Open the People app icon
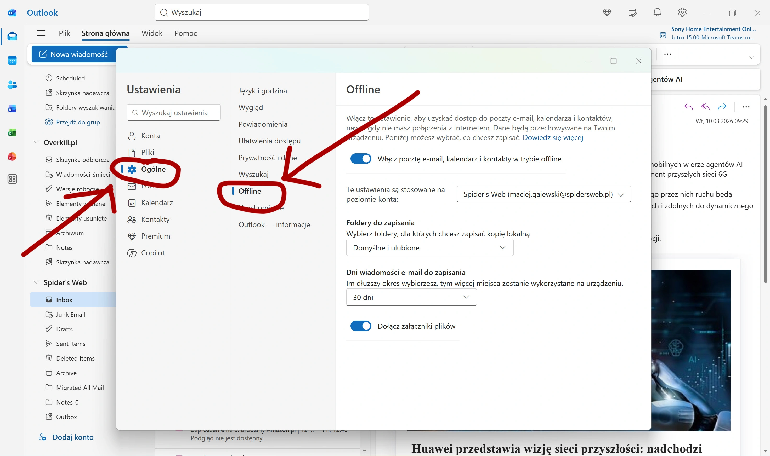Image resolution: width=770 pixels, height=456 pixels. point(12,84)
